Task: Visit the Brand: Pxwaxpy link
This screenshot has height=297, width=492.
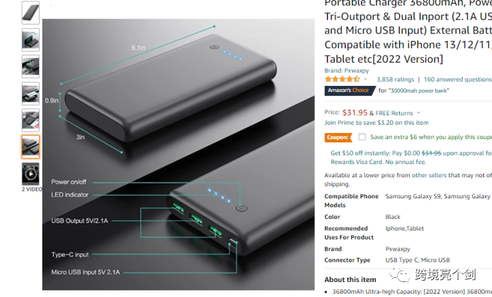Action: coord(346,71)
